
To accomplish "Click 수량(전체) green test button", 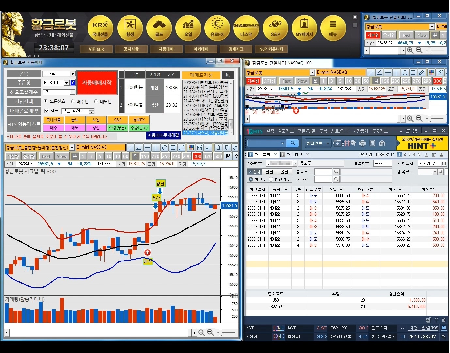I will pos(139,128).
